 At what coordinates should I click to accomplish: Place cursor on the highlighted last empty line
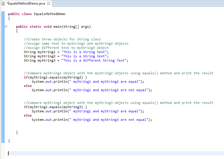116,153
